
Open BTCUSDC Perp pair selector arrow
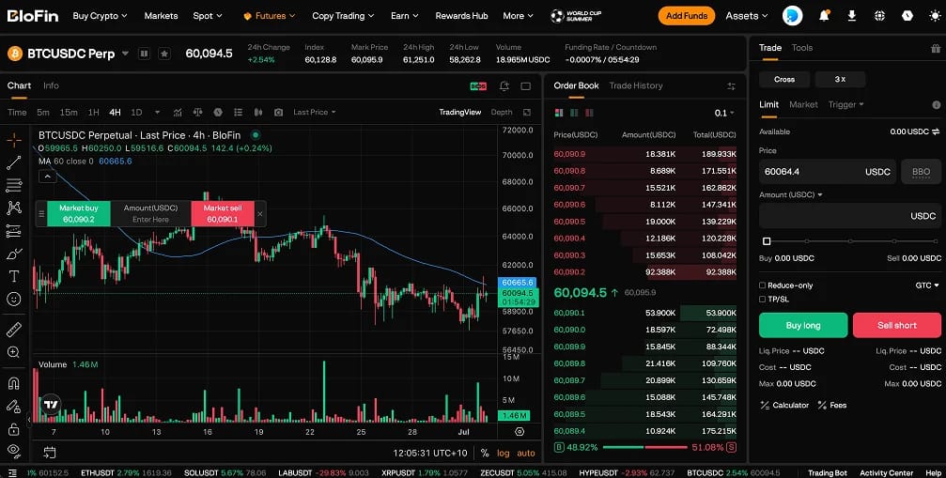pyautogui.click(x=126, y=54)
